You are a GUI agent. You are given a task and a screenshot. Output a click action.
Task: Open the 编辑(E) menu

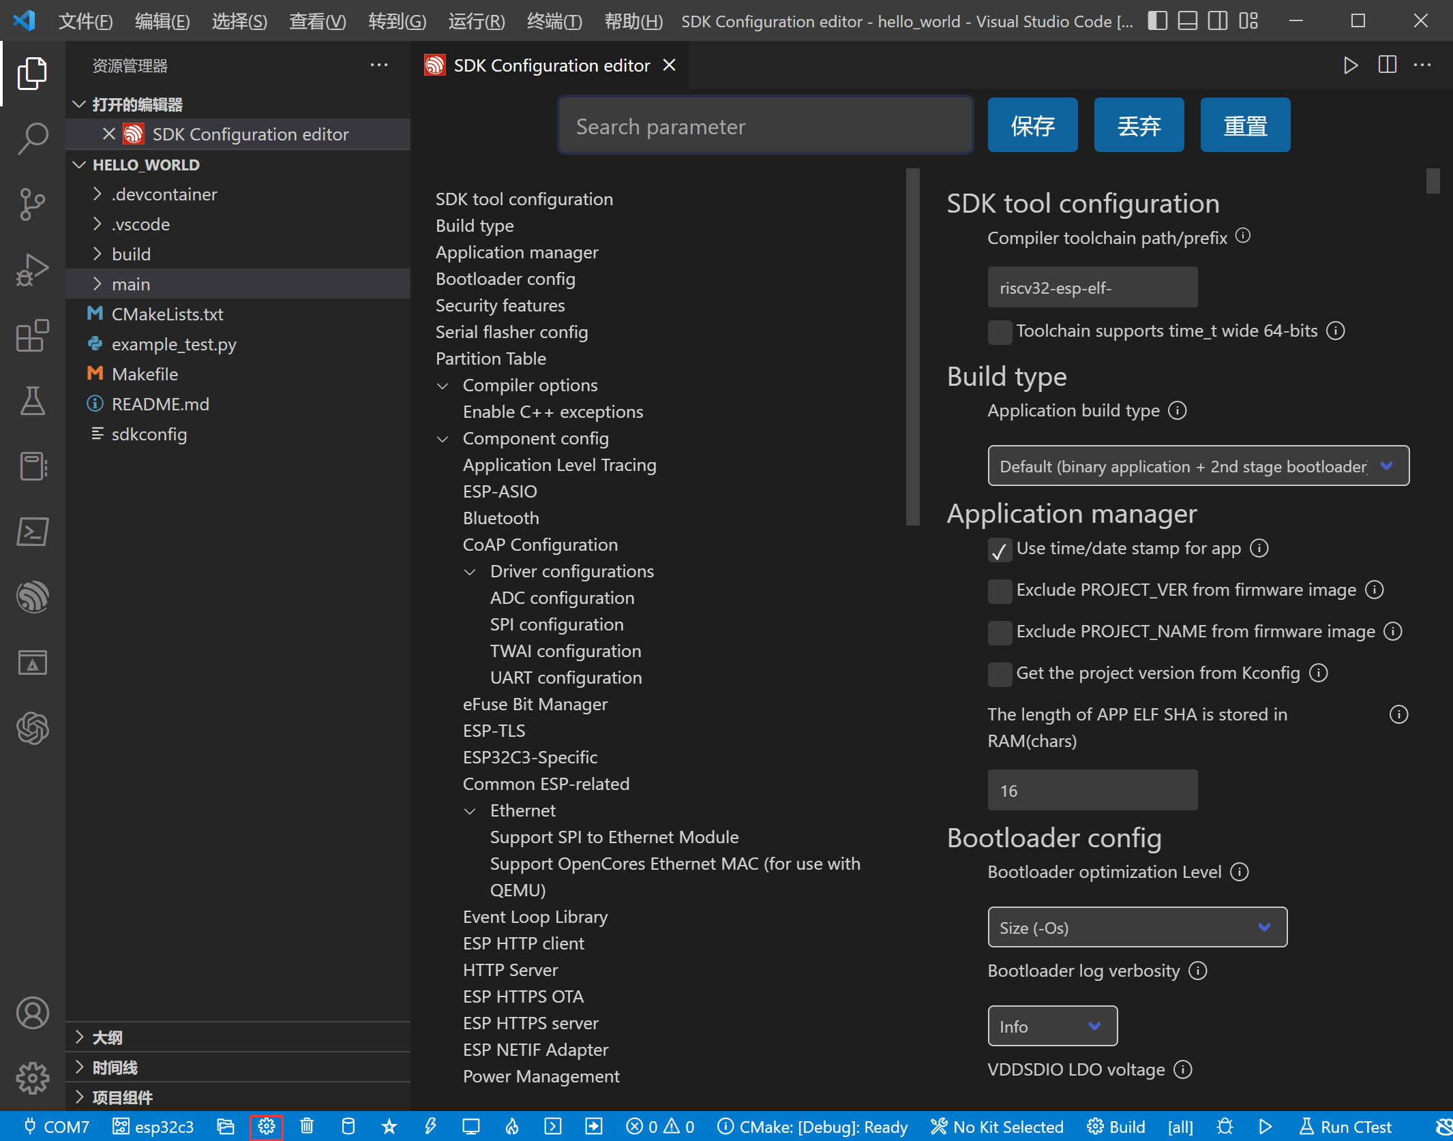click(x=162, y=21)
